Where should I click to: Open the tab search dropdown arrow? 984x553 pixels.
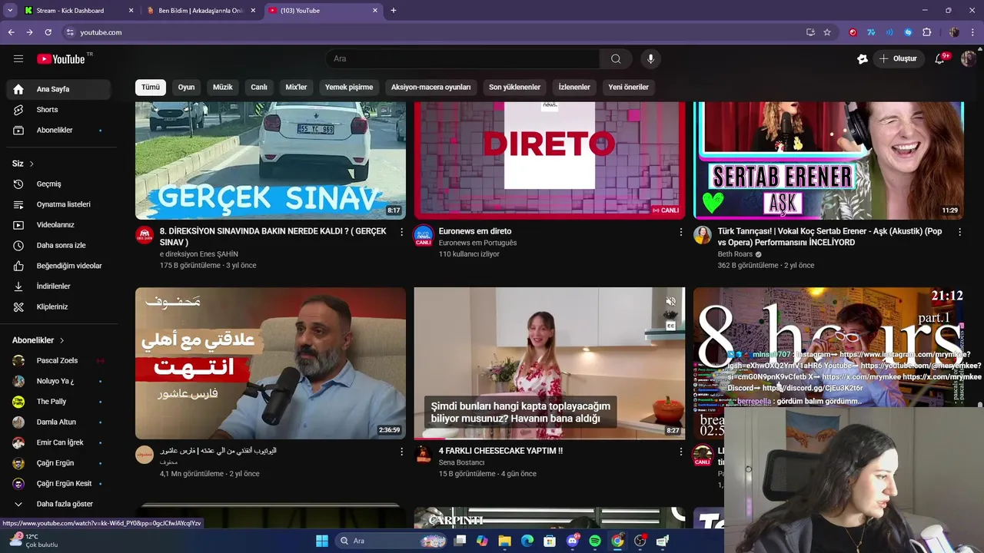click(x=10, y=11)
